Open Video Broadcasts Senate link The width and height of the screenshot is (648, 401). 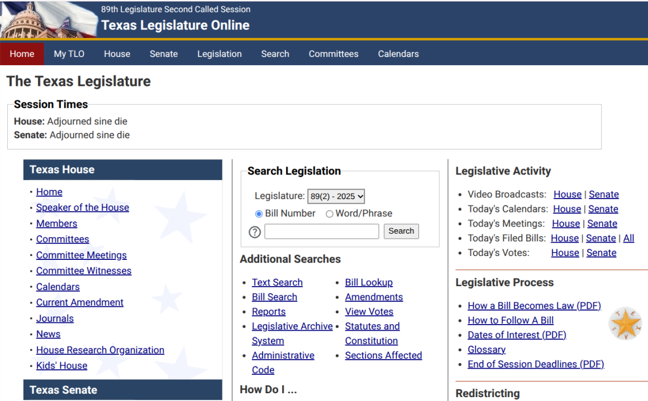(x=604, y=194)
